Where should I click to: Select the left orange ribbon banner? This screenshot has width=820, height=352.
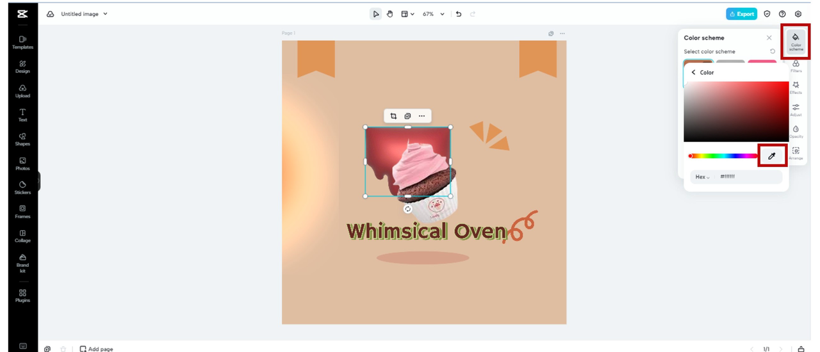pyautogui.click(x=316, y=58)
